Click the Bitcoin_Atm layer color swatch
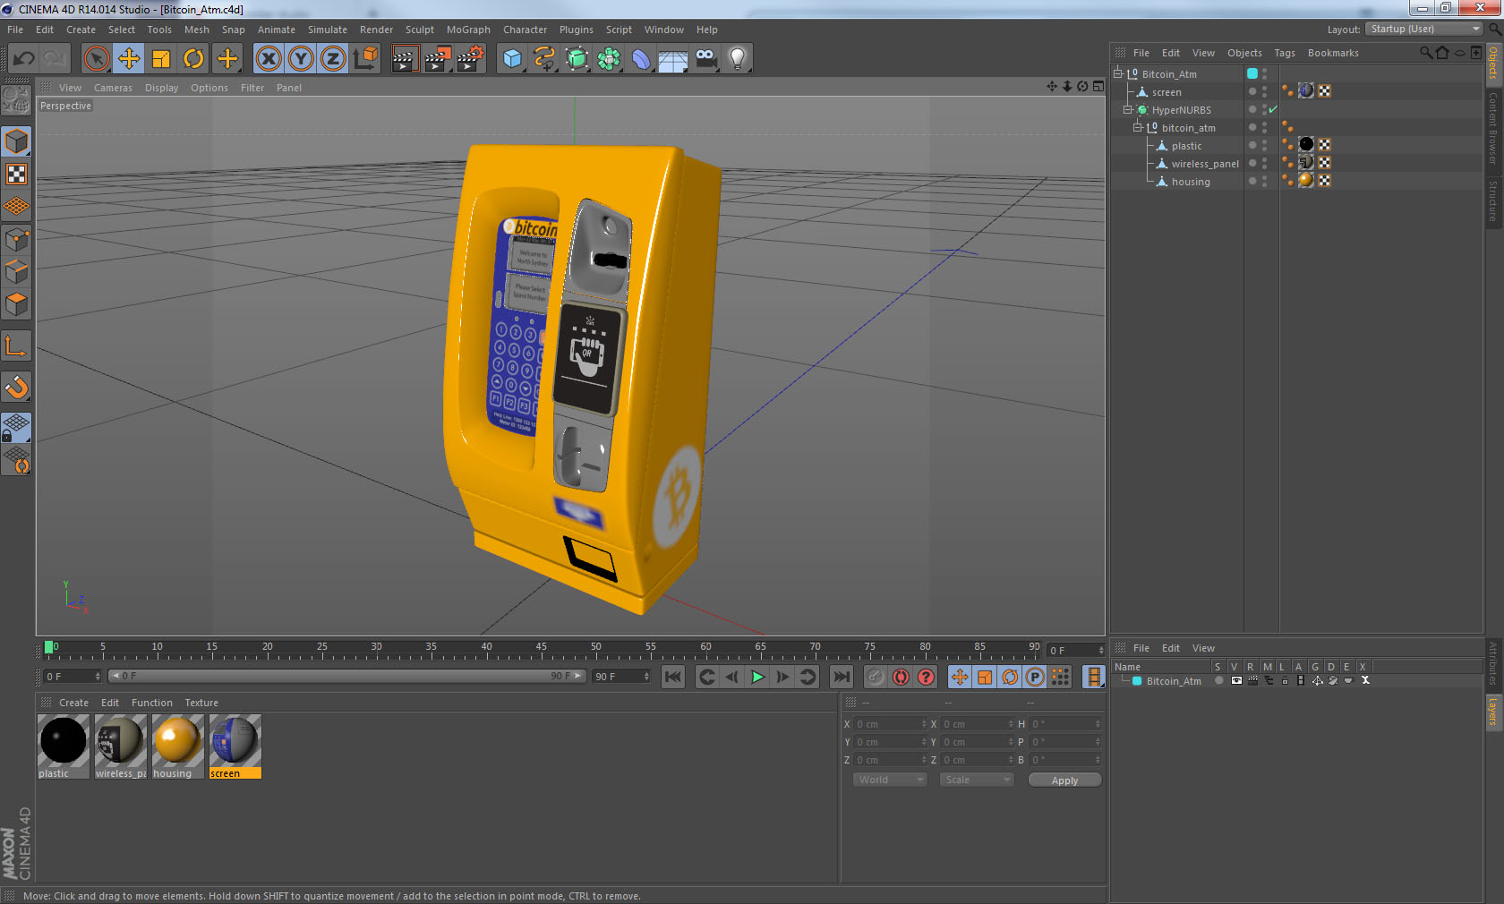 click(x=1137, y=681)
